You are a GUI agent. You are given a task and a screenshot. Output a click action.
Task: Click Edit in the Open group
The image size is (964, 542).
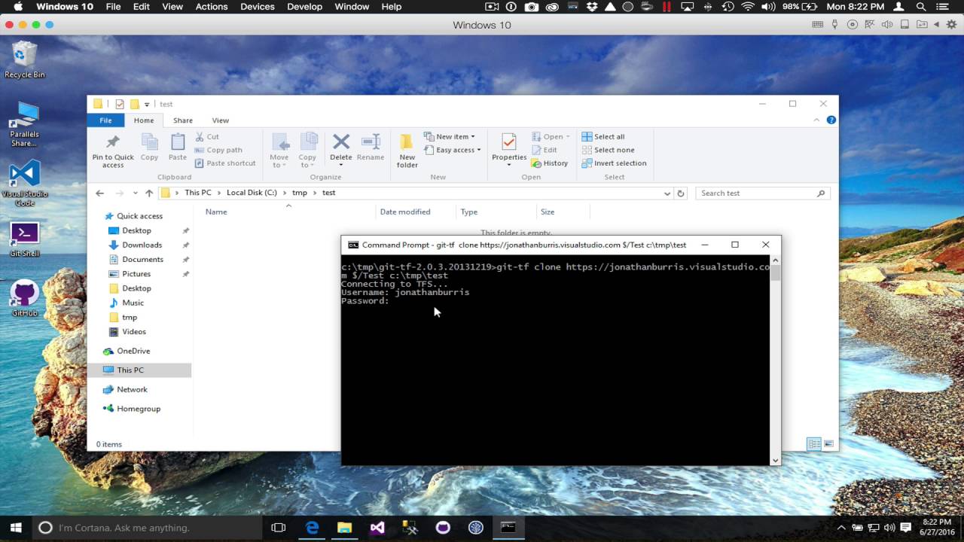click(545, 150)
